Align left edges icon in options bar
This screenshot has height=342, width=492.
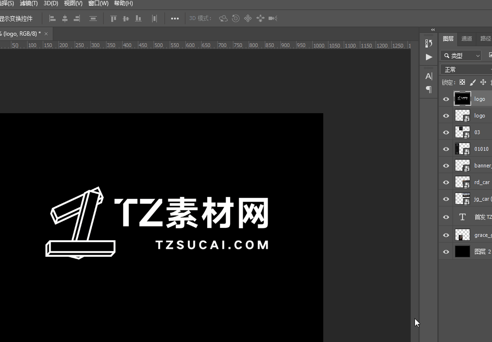(x=53, y=19)
